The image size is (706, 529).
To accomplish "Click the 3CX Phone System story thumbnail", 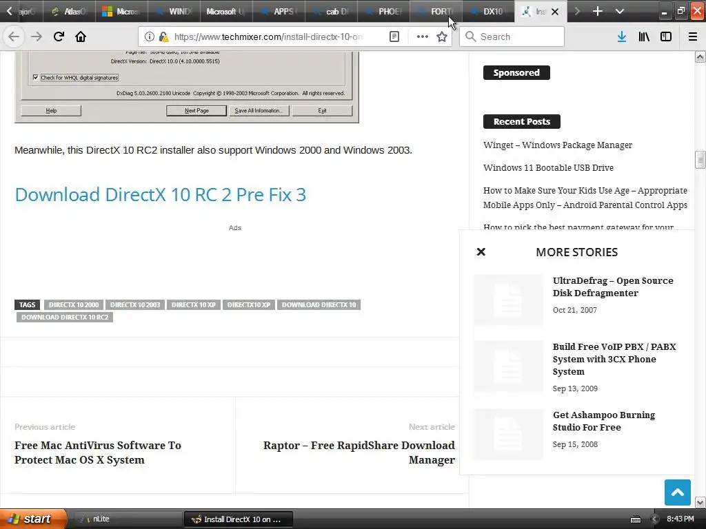I will pos(508,366).
